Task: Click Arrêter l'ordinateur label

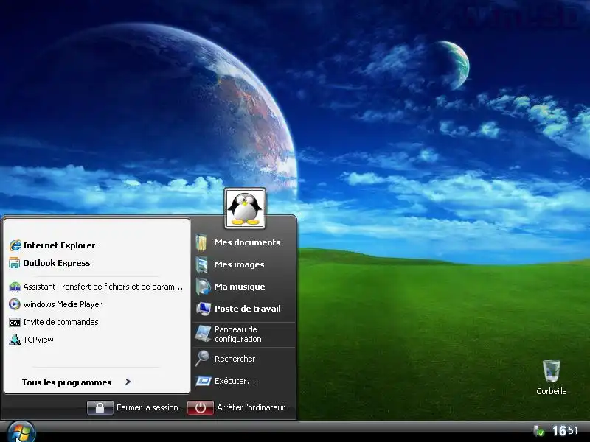Action: coord(251,407)
